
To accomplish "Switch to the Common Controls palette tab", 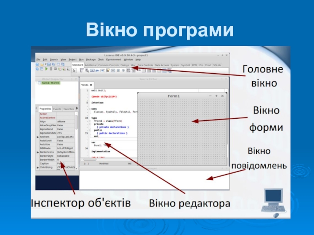I will pos(108,65).
